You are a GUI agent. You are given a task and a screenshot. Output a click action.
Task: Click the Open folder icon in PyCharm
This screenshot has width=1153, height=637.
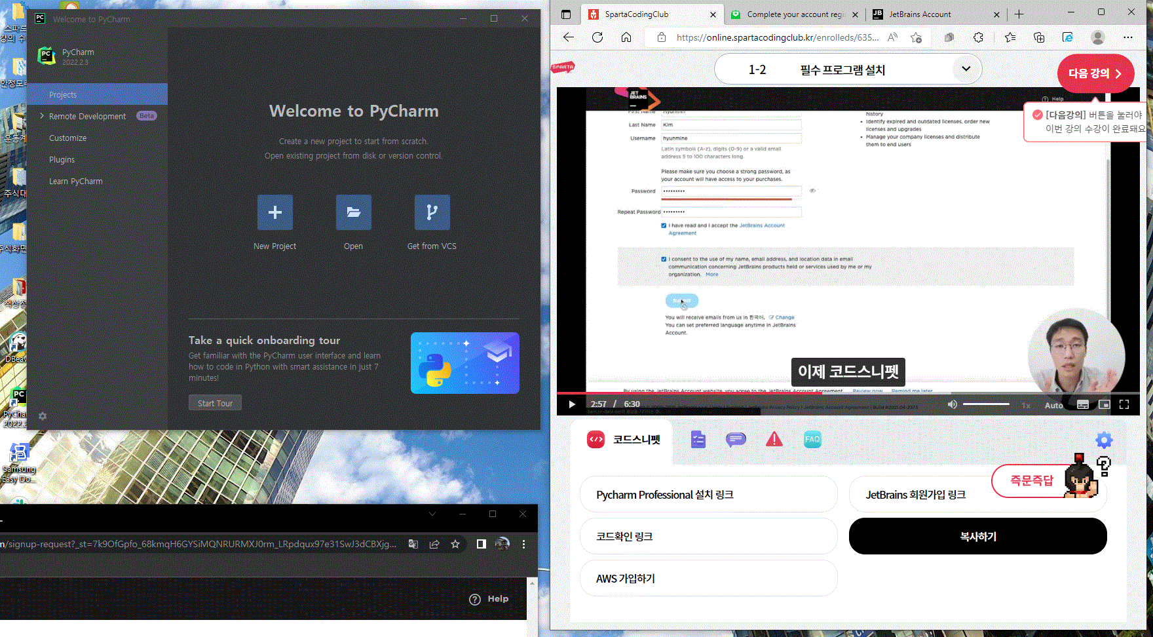[x=354, y=212]
